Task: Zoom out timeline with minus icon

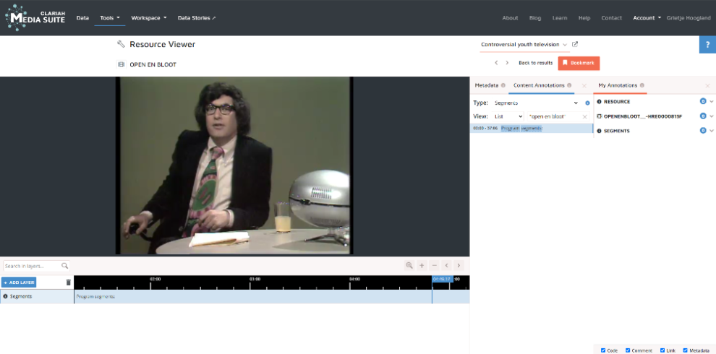Action: [434, 266]
